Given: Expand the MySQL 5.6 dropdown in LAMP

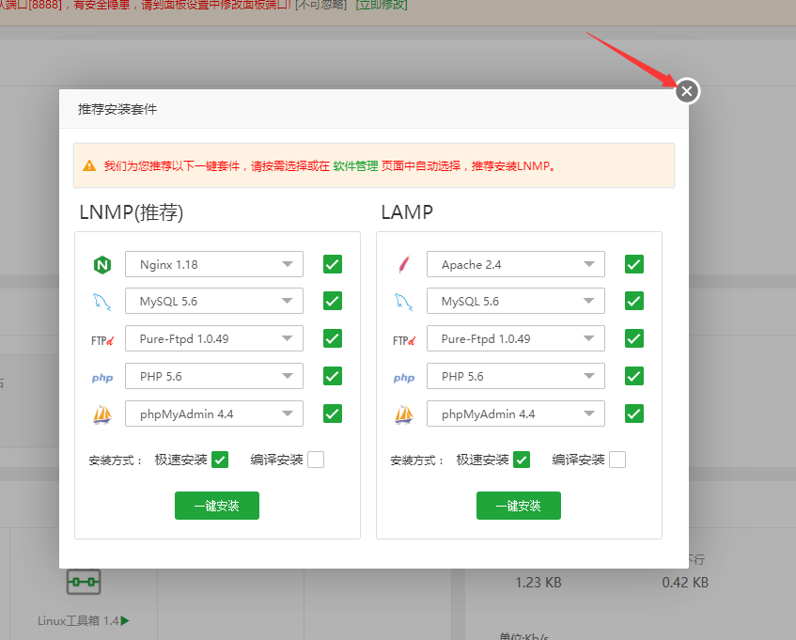Looking at the screenshot, I should pyautogui.click(x=515, y=301).
